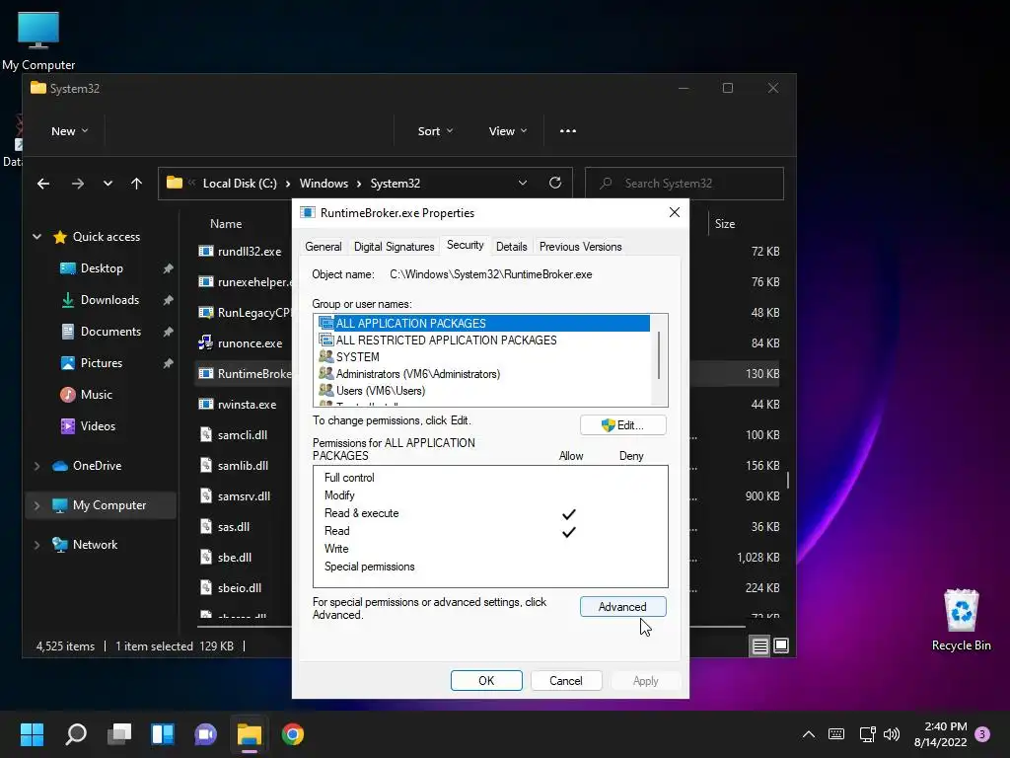Image resolution: width=1010 pixels, height=758 pixels.
Task: Confirm properties with OK
Action: (x=486, y=681)
